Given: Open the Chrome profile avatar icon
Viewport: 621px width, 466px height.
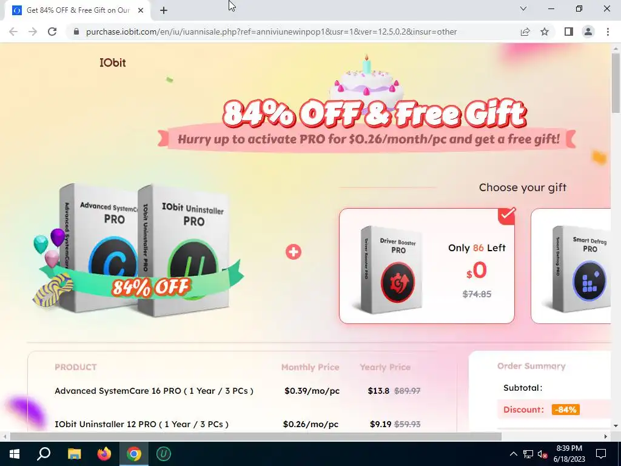Looking at the screenshot, I should tap(588, 32).
